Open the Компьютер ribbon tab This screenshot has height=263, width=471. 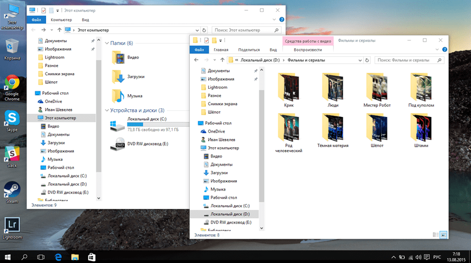point(61,20)
